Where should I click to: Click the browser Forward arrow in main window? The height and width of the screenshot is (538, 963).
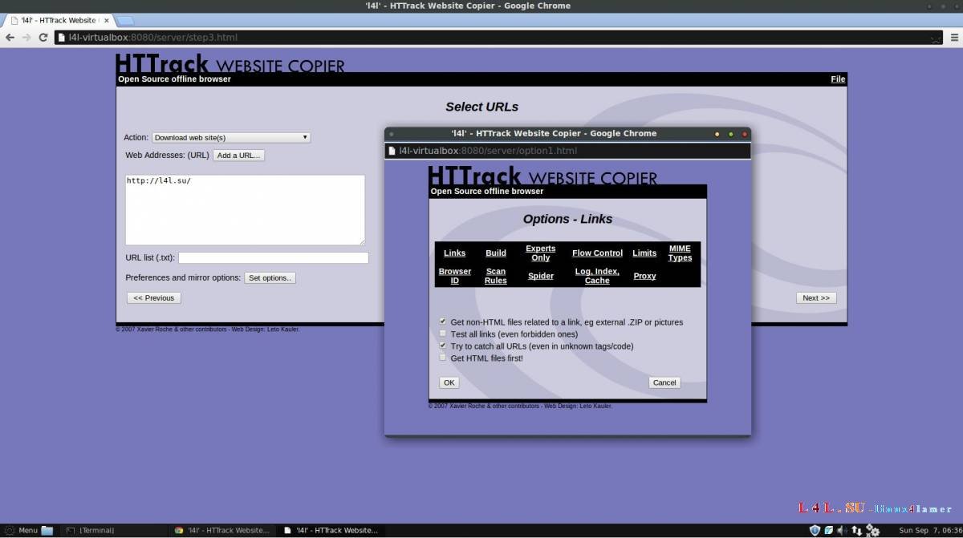[x=26, y=38]
